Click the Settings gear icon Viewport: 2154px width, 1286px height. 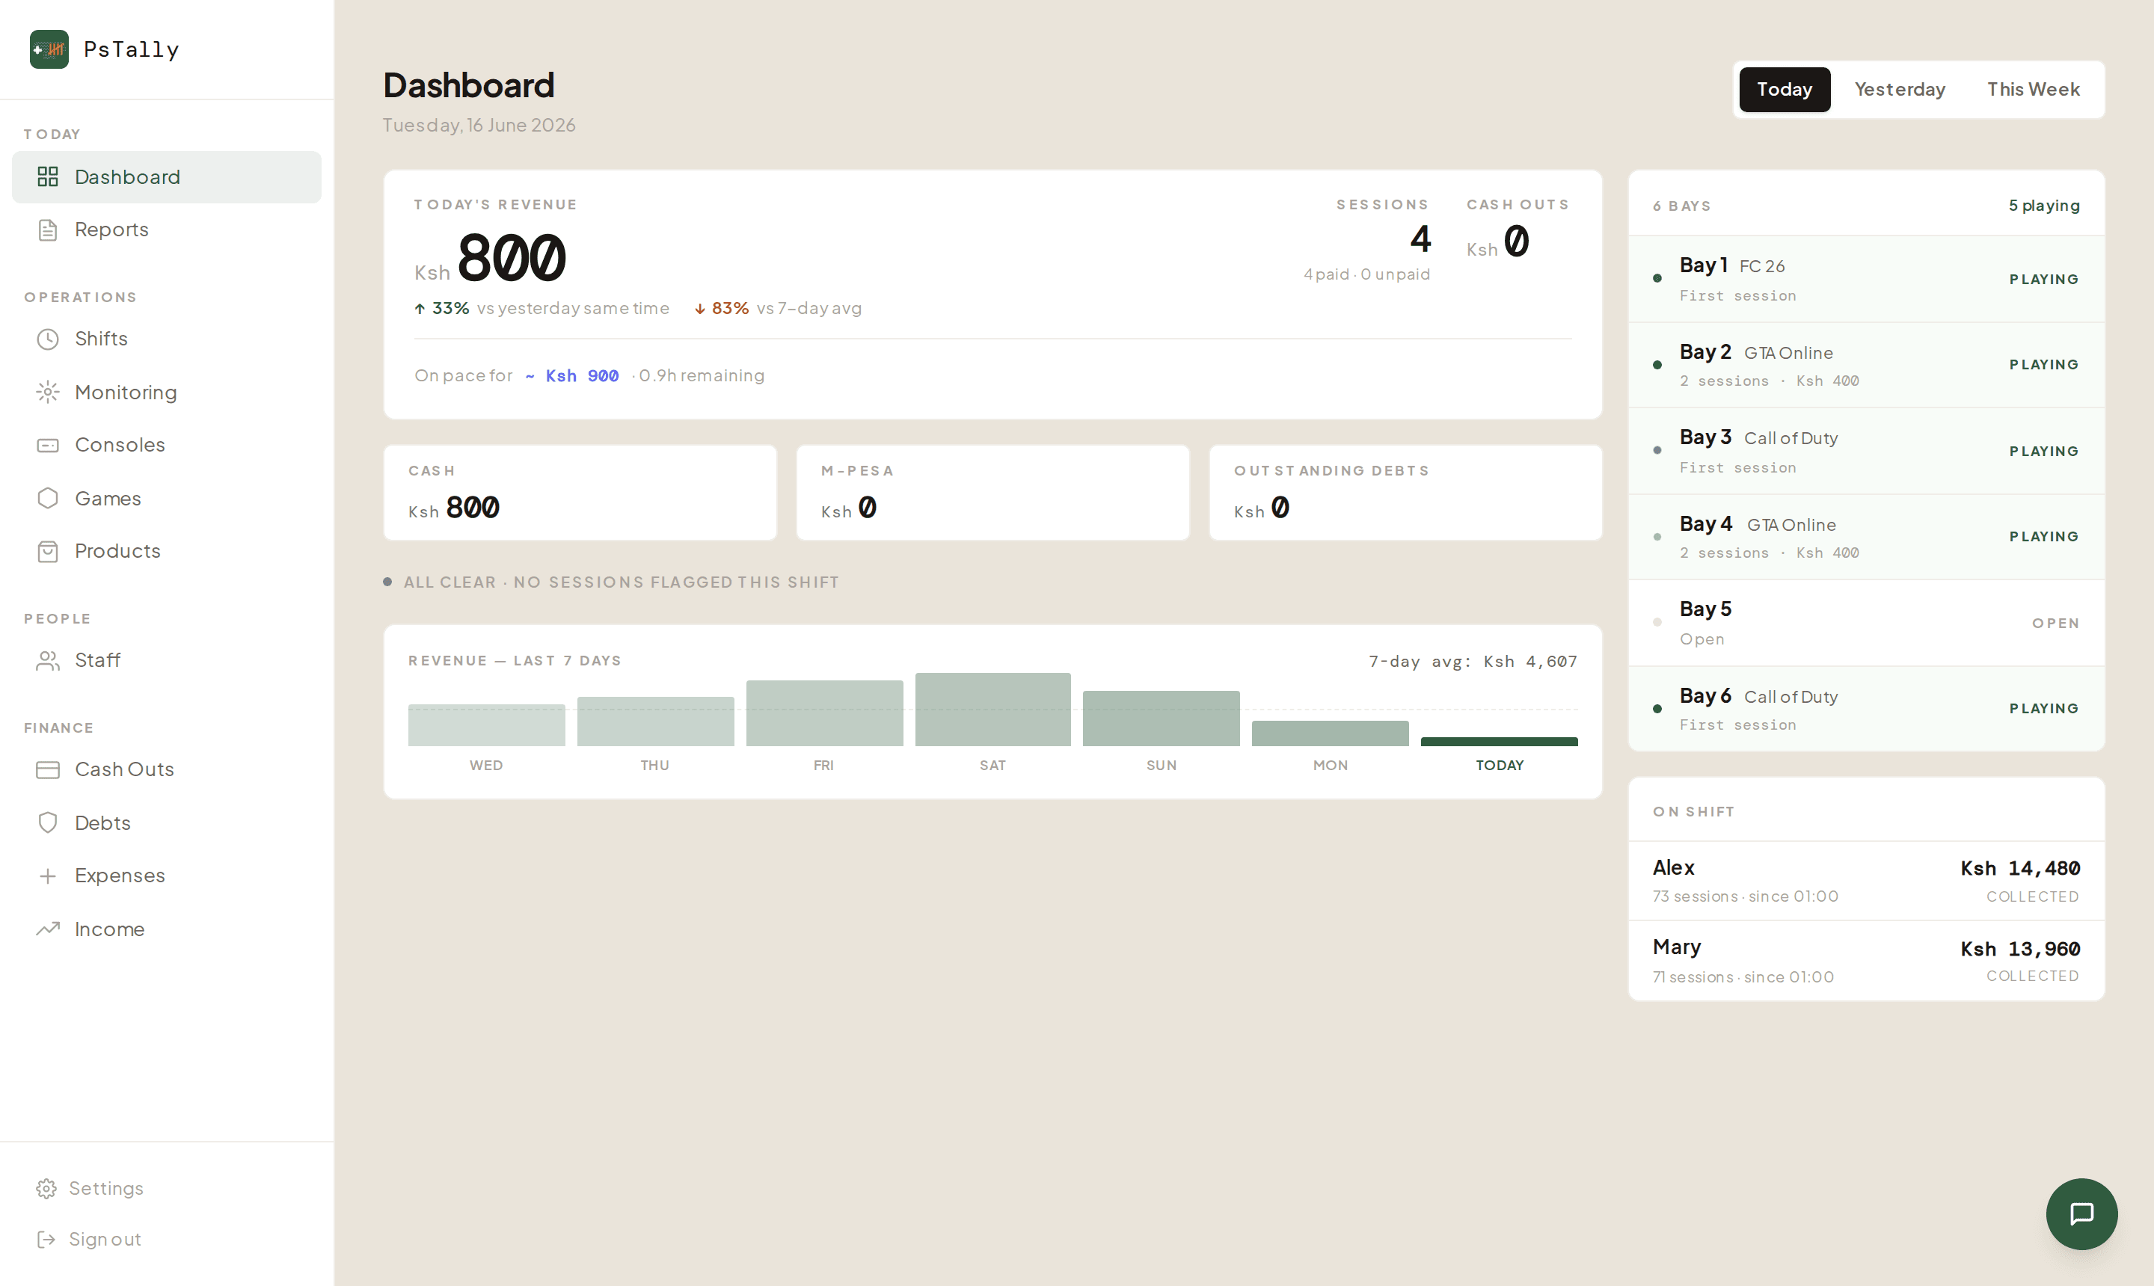(x=47, y=1188)
